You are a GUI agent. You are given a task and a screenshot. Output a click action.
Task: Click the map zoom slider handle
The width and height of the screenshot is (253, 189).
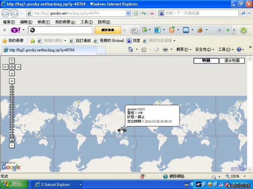click(x=12, y=140)
